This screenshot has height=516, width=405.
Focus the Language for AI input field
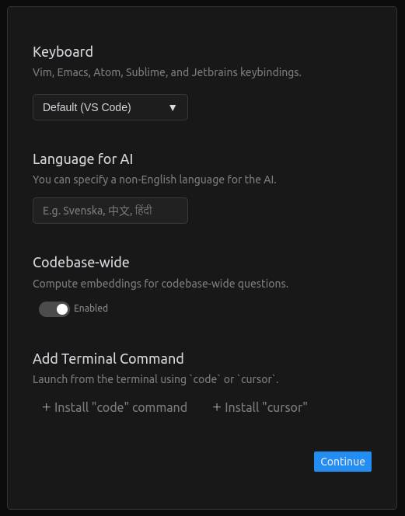(110, 211)
